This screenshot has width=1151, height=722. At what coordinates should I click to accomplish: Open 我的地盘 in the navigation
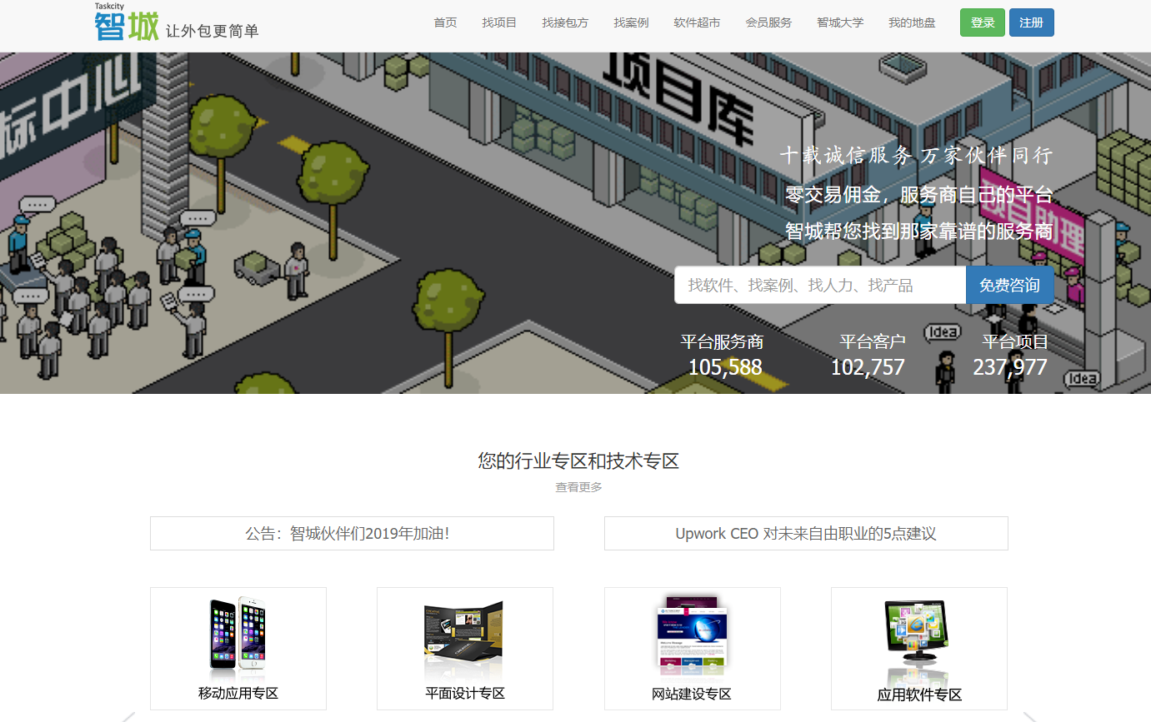[x=912, y=22]
